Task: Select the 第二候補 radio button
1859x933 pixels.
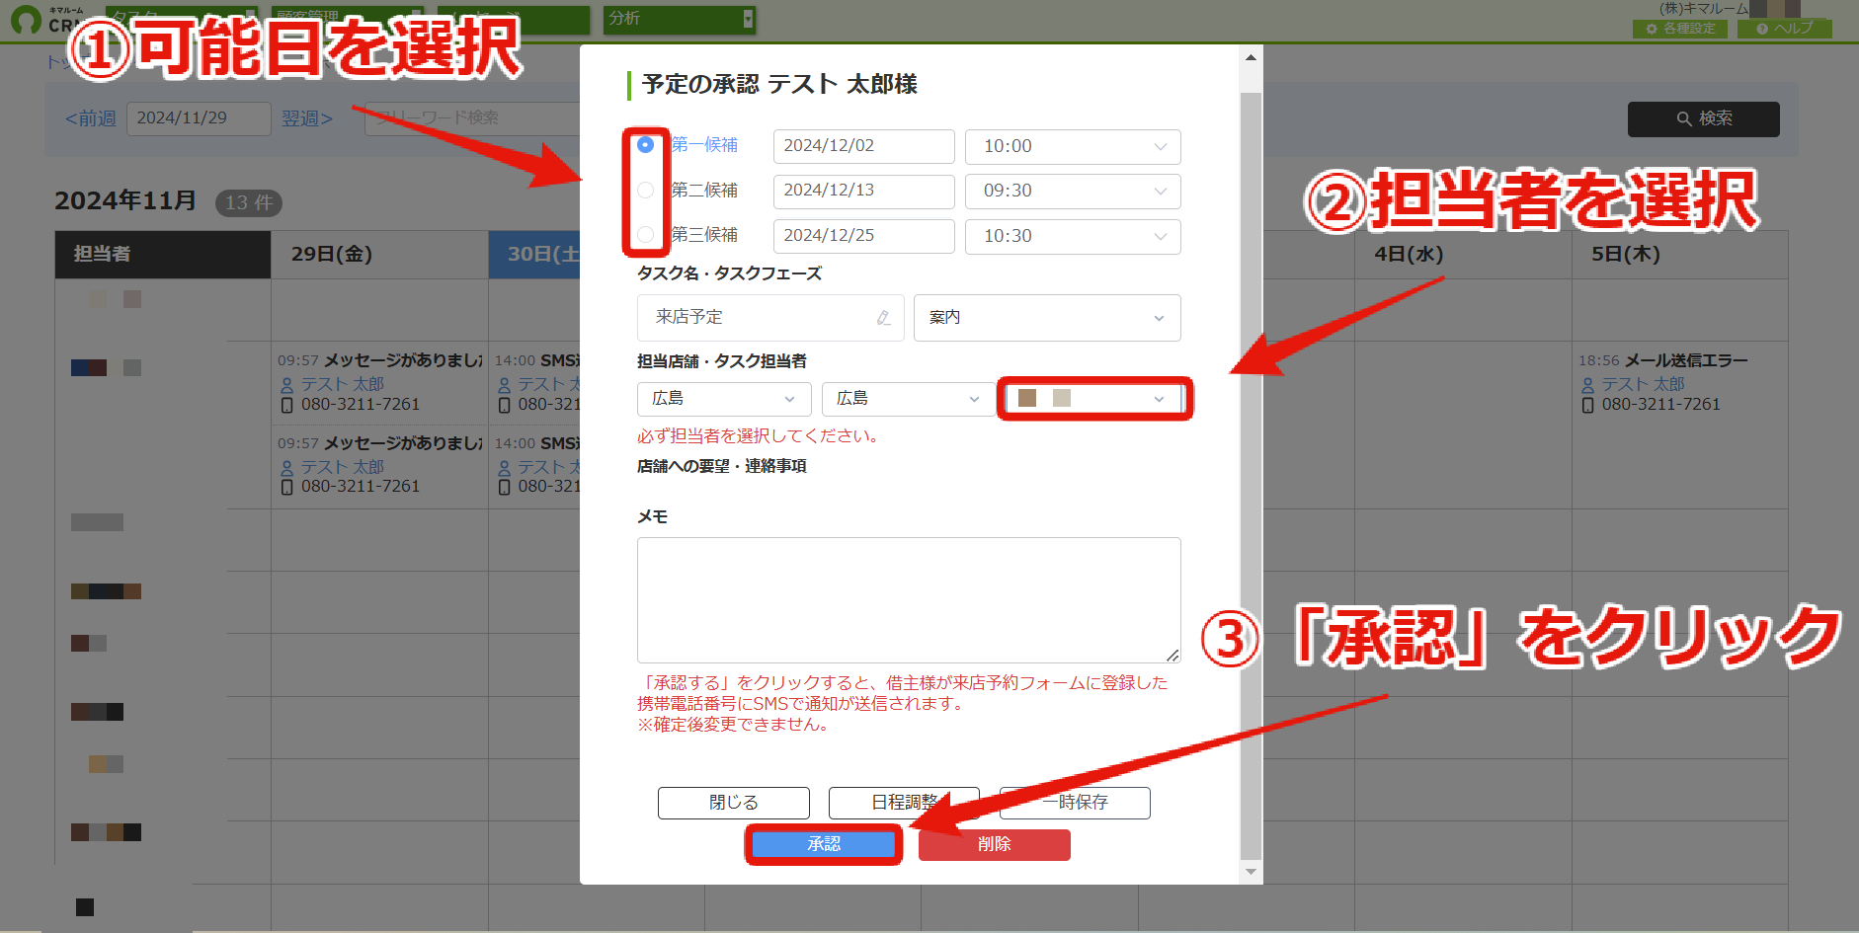Action: click(645, 190)
